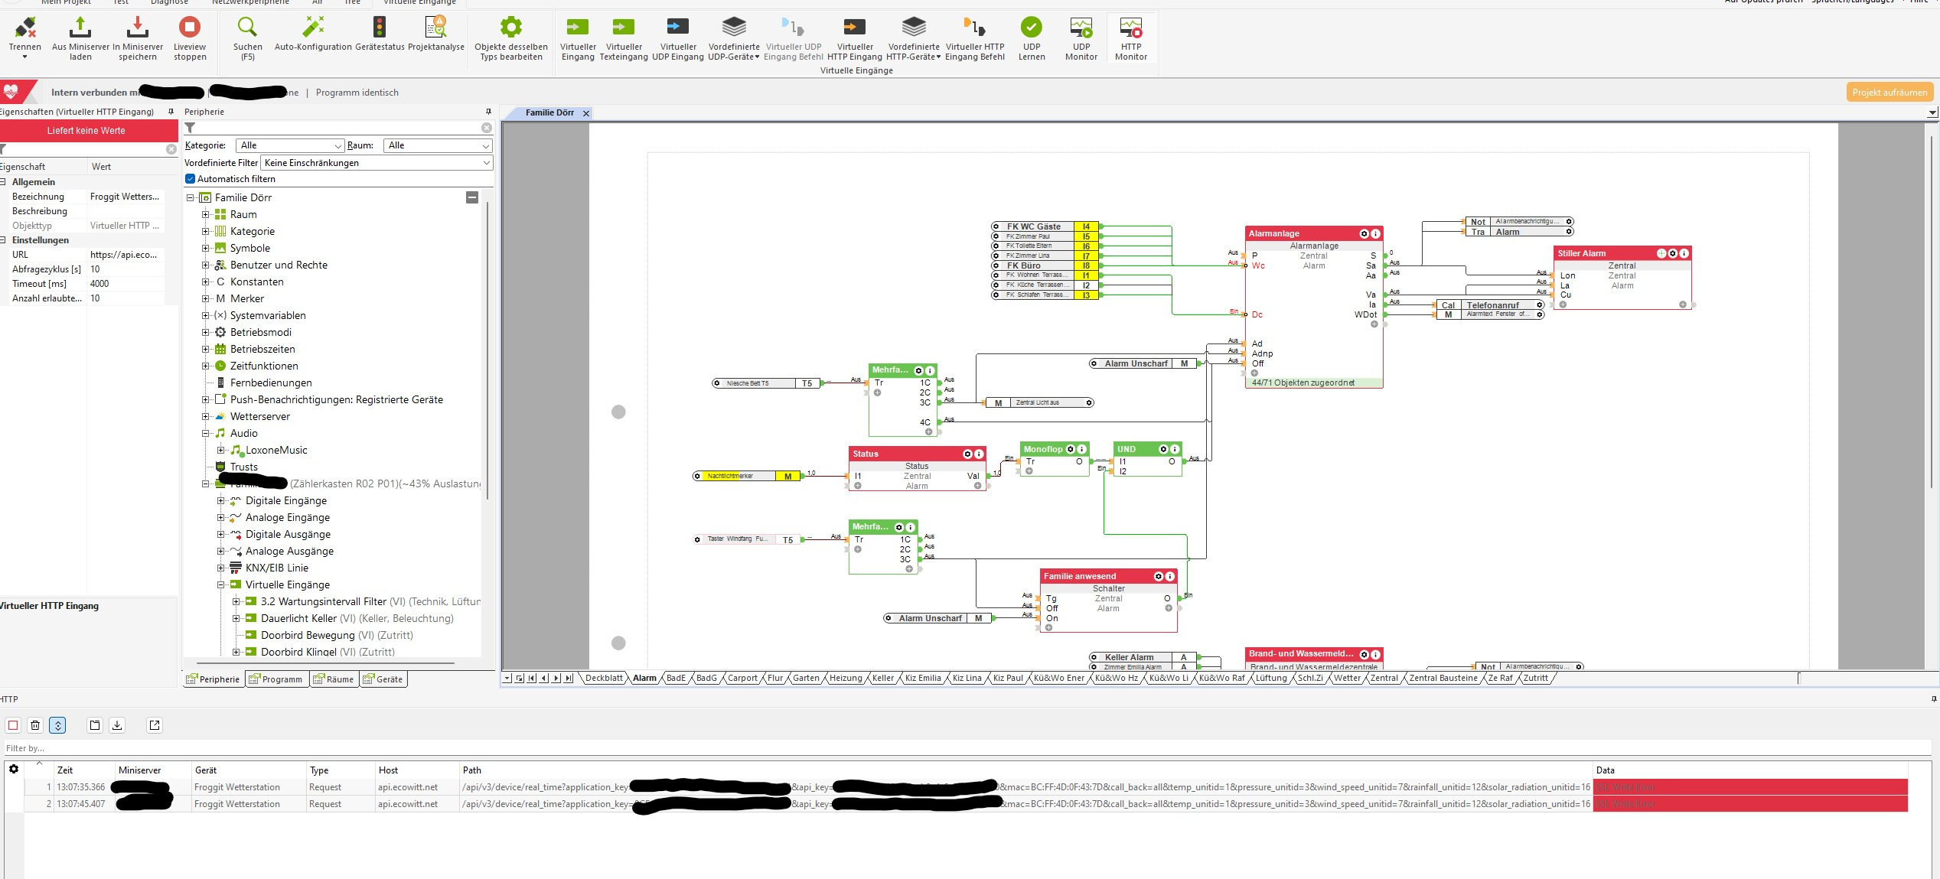Click the Trennen disconnect icon
The height and width of the screenshot is (879, 1940).
coord(25,37)
